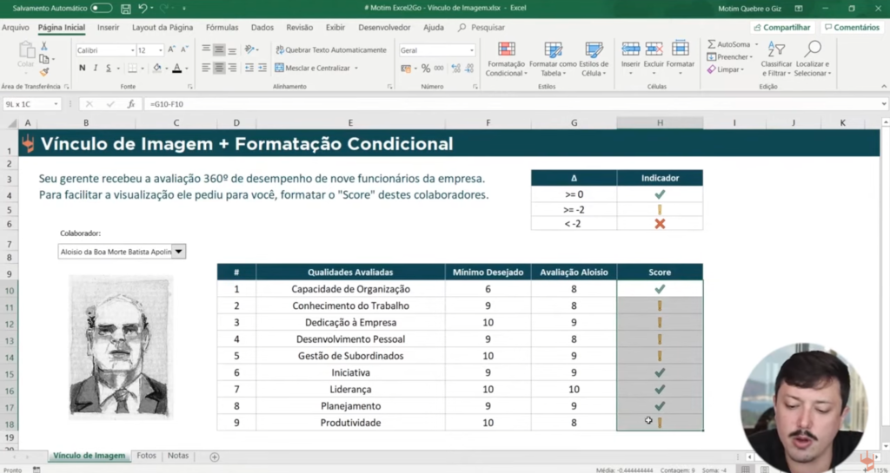Toggle the center horizontal align button

point(219,68)
